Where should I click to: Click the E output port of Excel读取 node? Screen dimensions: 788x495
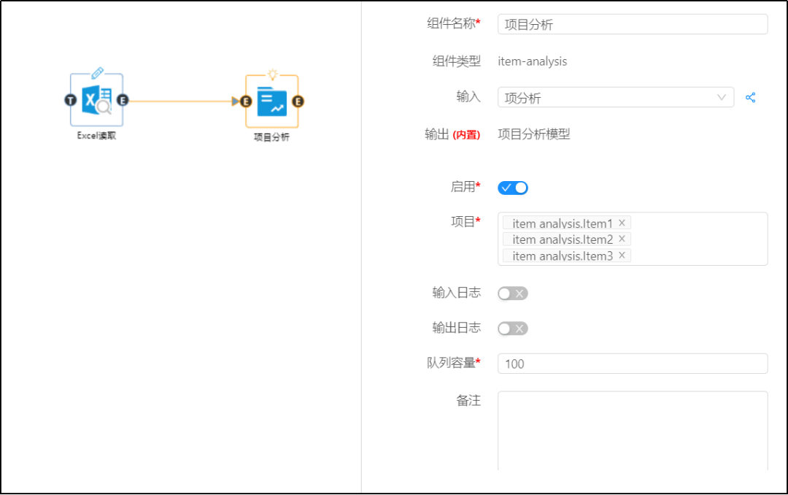123,100
